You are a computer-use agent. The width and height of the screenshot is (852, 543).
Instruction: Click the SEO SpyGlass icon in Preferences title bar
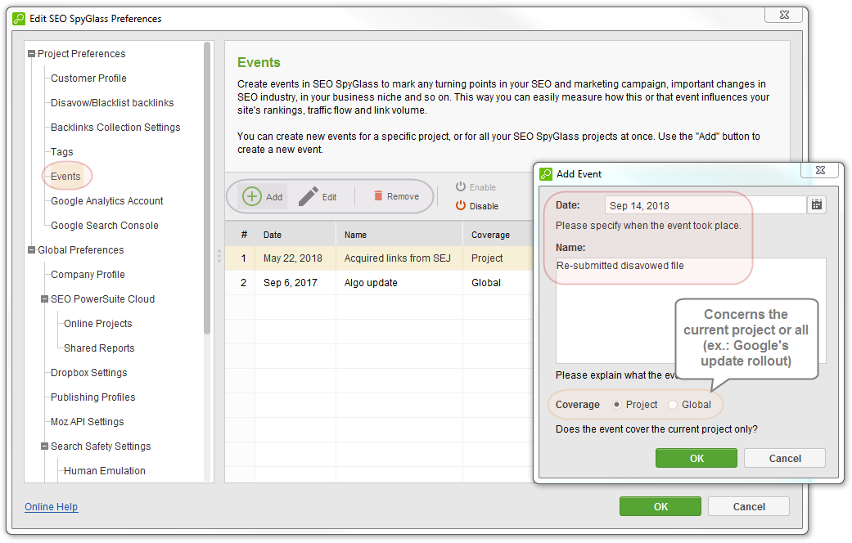19,19
